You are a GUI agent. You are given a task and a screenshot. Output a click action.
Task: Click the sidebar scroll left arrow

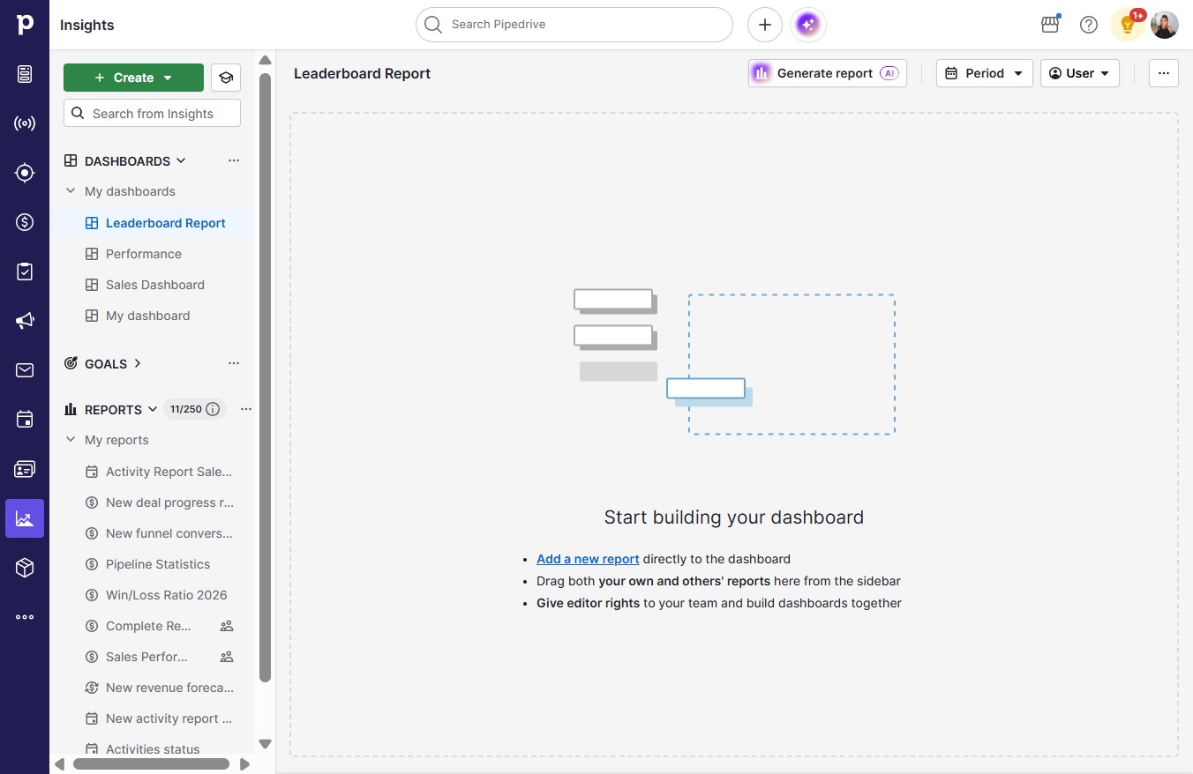tap(60, 764)
